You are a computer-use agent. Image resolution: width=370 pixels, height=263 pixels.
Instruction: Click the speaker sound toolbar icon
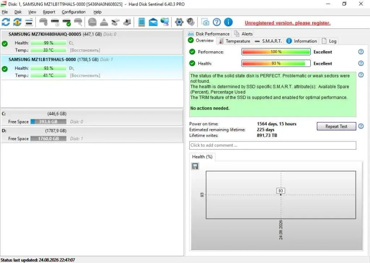(191, 22)
